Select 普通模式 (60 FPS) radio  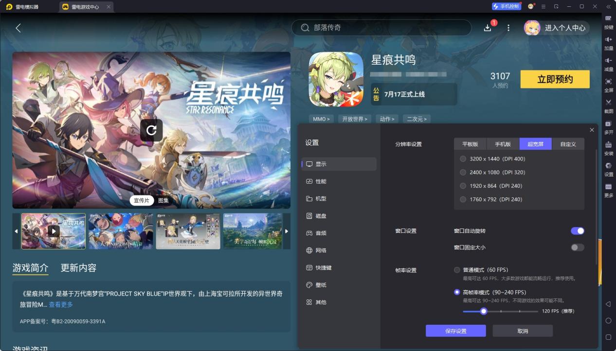[457, 270]
